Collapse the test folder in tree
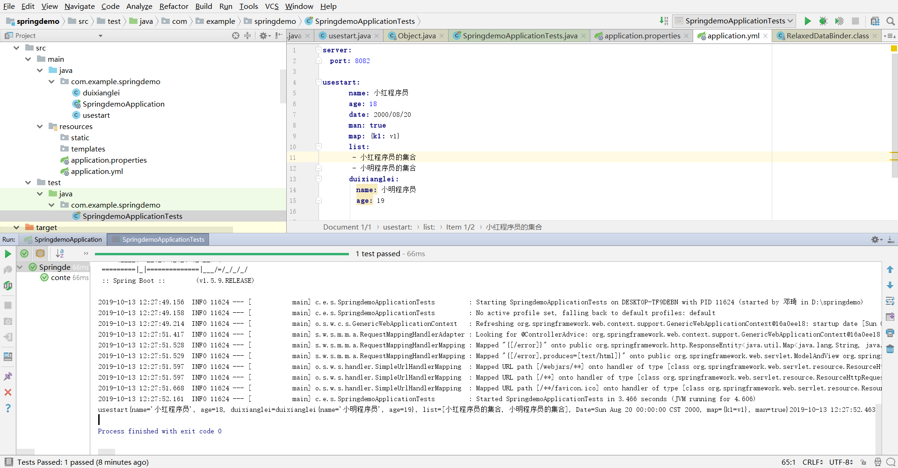The height and width of the screenshot is (468, 898). tap(28, 182)
